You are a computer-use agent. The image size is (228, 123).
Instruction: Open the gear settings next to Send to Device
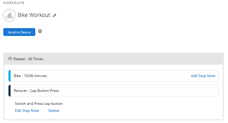click(40, 31)
